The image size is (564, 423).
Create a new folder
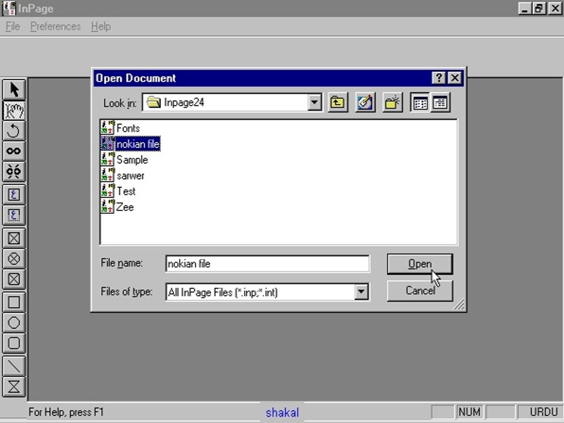[x=392, y=103]
